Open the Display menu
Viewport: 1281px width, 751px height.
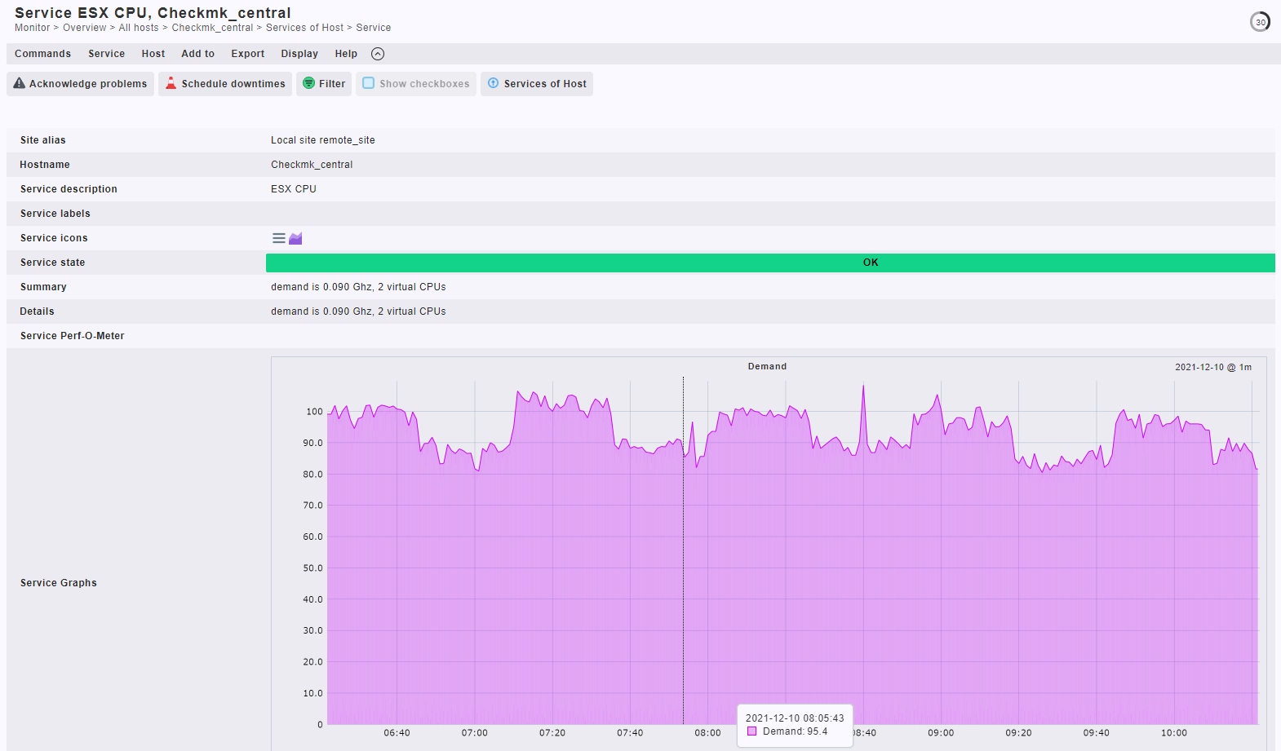click(299, 54)
